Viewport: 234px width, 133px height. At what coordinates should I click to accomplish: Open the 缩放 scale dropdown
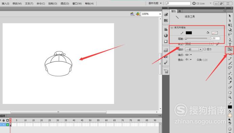click(193, 49)
